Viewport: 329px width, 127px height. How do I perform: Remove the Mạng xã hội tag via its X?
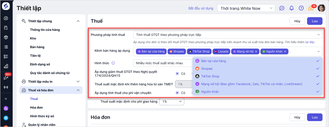pos(256,52)
